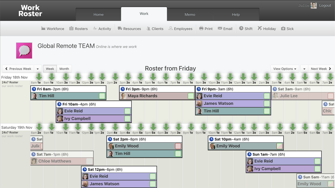Open the View Options dropdown
The image size is (335, 188).
point(285,69)
